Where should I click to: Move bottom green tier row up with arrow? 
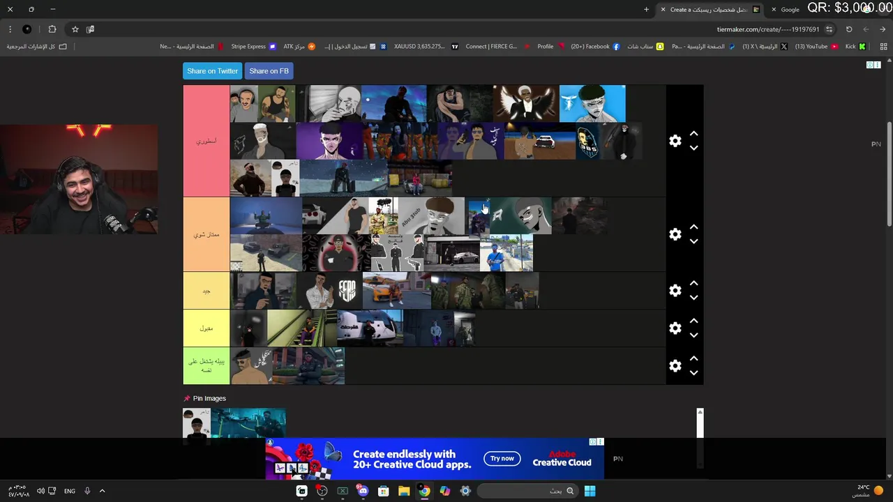click(x=693, y=358)
